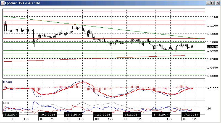The image size is (221, 123).
Task: Click the chart icon in title bar
Action: (2, 3)
